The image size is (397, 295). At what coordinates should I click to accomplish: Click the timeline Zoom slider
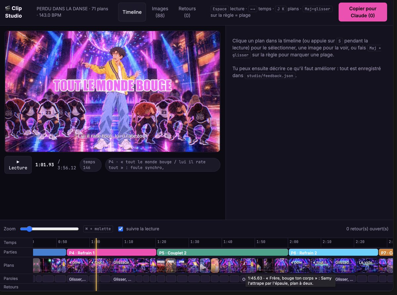(49, 229)
